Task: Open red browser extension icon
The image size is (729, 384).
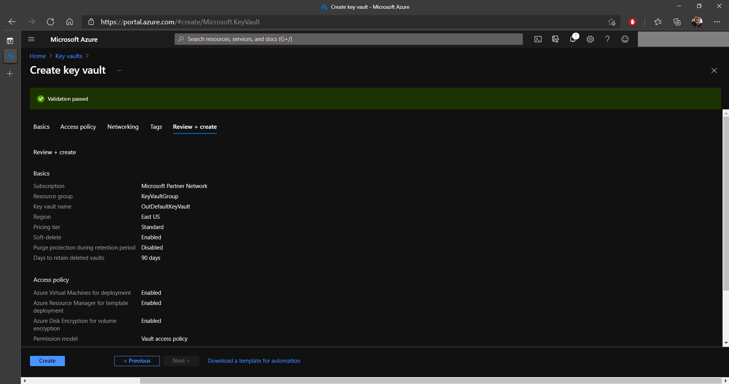Action: [x=633, y=22]
